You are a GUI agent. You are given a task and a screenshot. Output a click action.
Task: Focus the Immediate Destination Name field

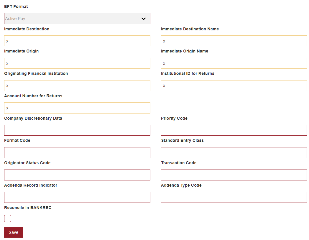pos(234,41)
